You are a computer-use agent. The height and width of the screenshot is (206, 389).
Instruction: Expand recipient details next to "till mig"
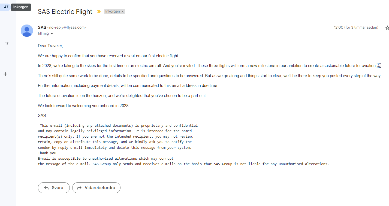click(52, 34)
